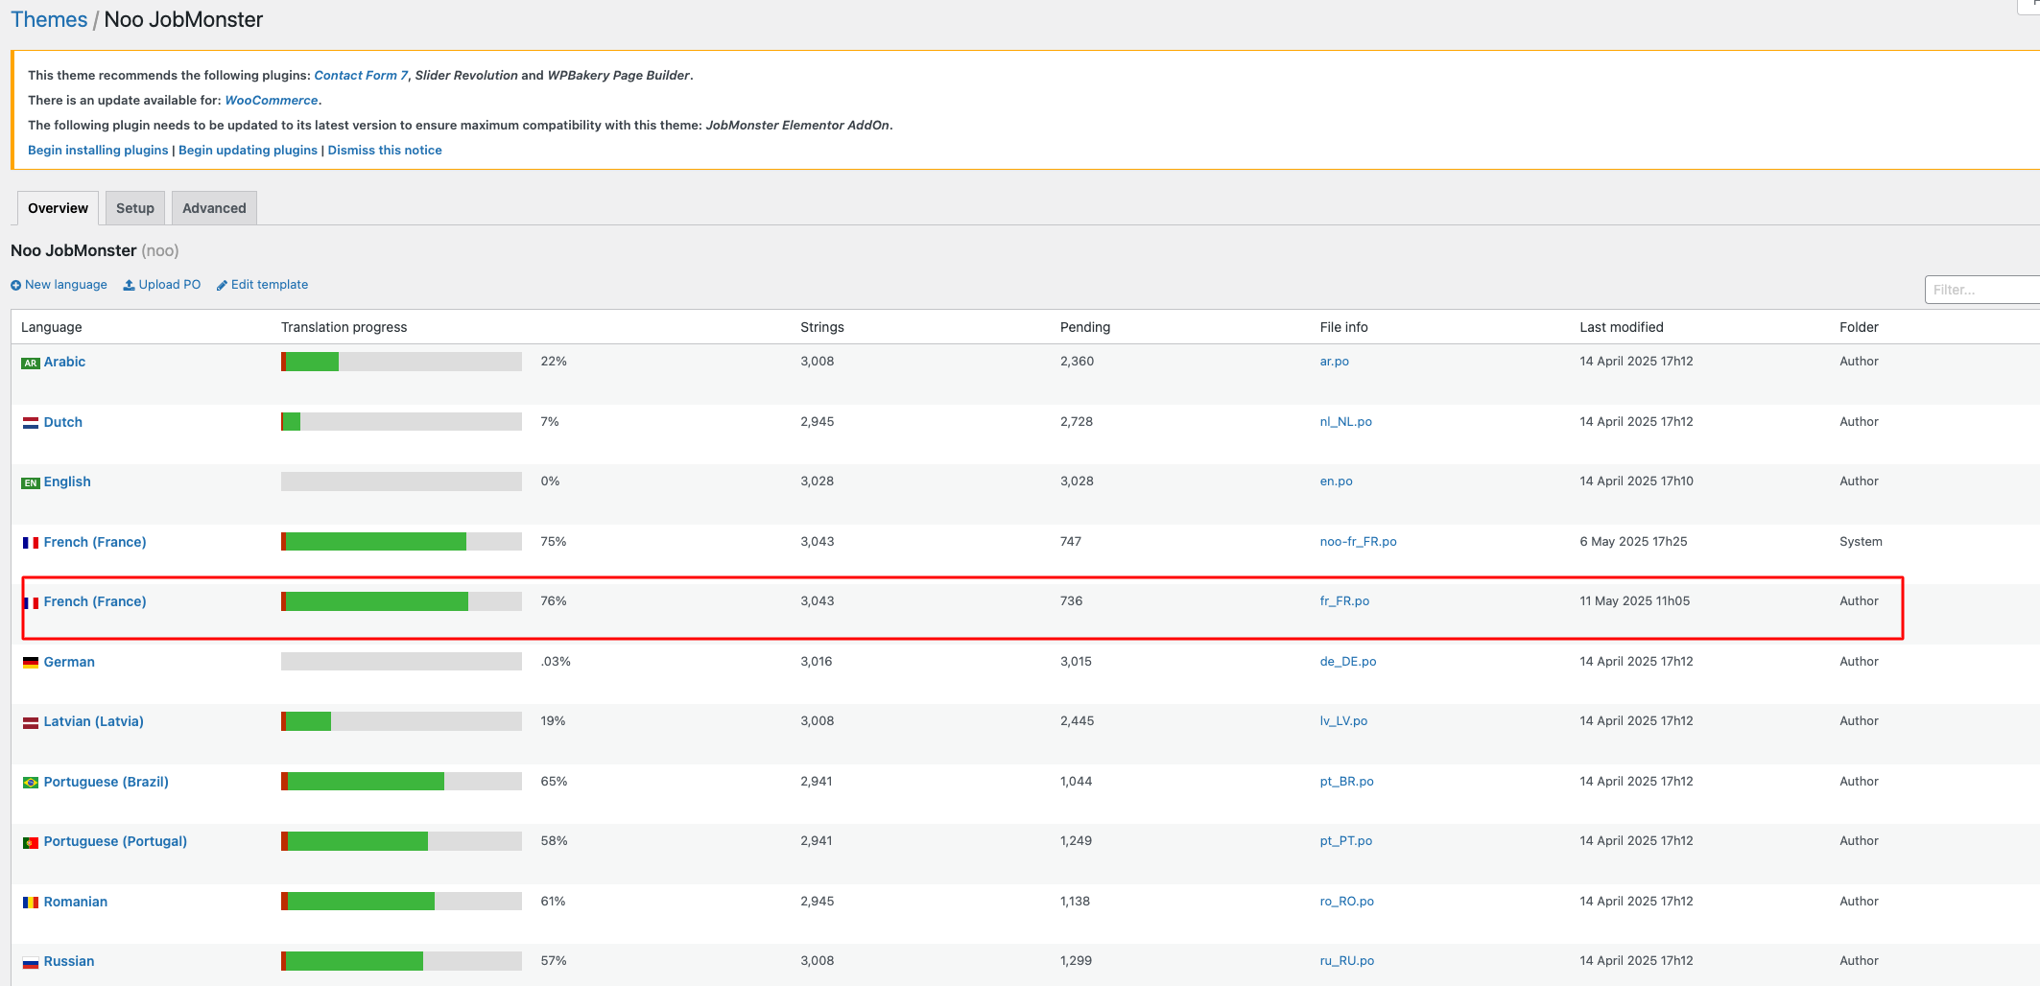Sort by Folder column header
2040x986 pixels.
click(1859, 327)
